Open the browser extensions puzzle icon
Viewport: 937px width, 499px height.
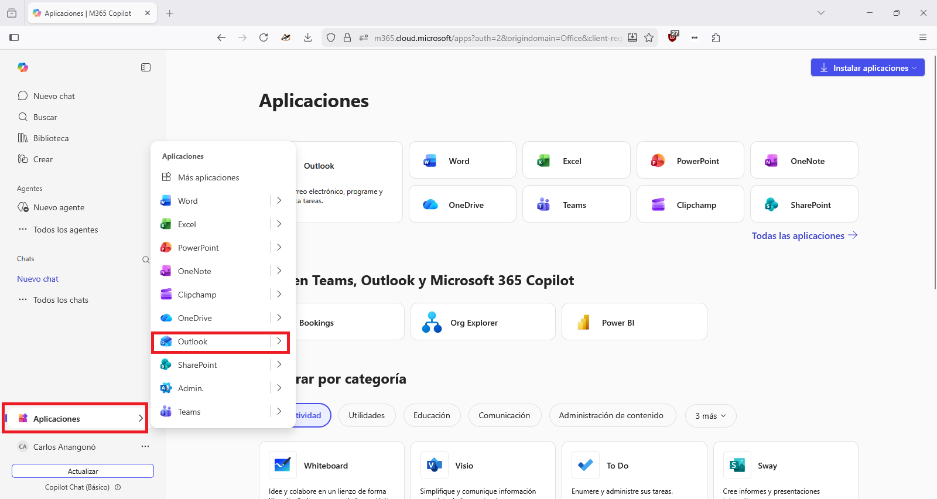coord(716,37)
